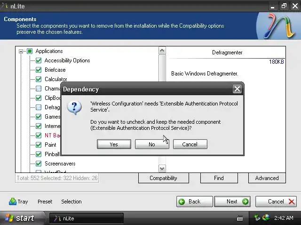
Task: Cancel the Dependency dialog
Action: [x=190, y=144]
